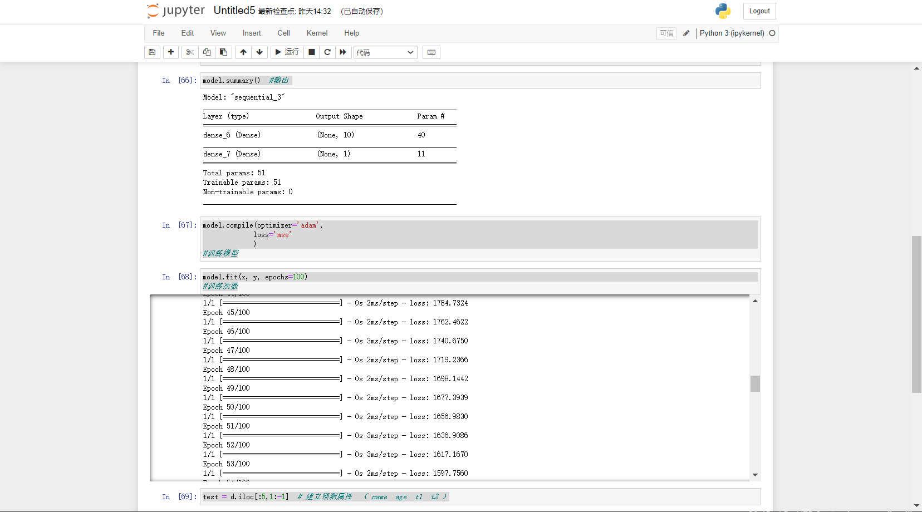Click the last checkpoint text 昨天14:32
The image size is (922, 512).
315,12
